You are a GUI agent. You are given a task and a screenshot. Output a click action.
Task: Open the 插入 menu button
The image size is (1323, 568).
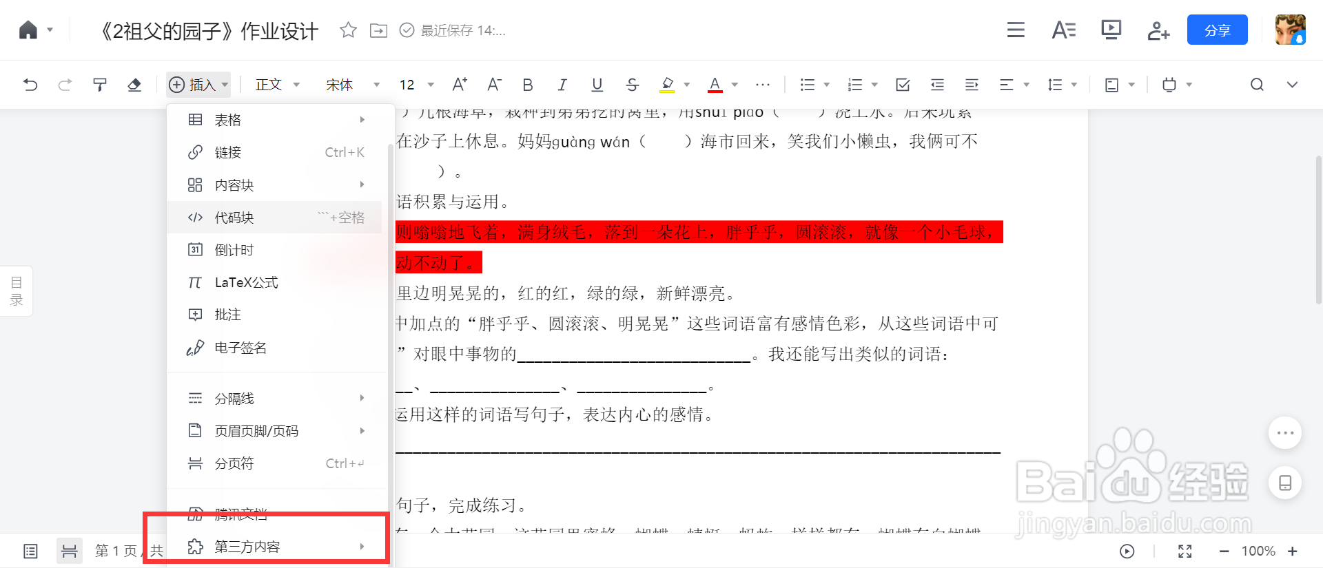pos(198,85)
